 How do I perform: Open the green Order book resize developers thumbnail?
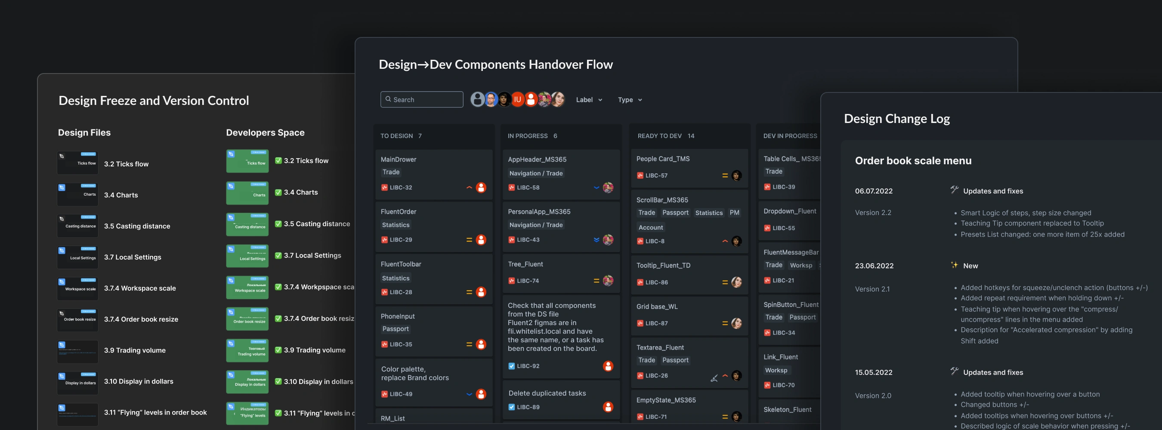[247, 319]
